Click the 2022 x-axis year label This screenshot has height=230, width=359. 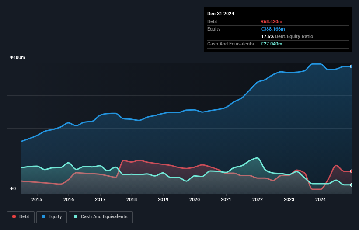pyautogui.click(x=258, y=199)
